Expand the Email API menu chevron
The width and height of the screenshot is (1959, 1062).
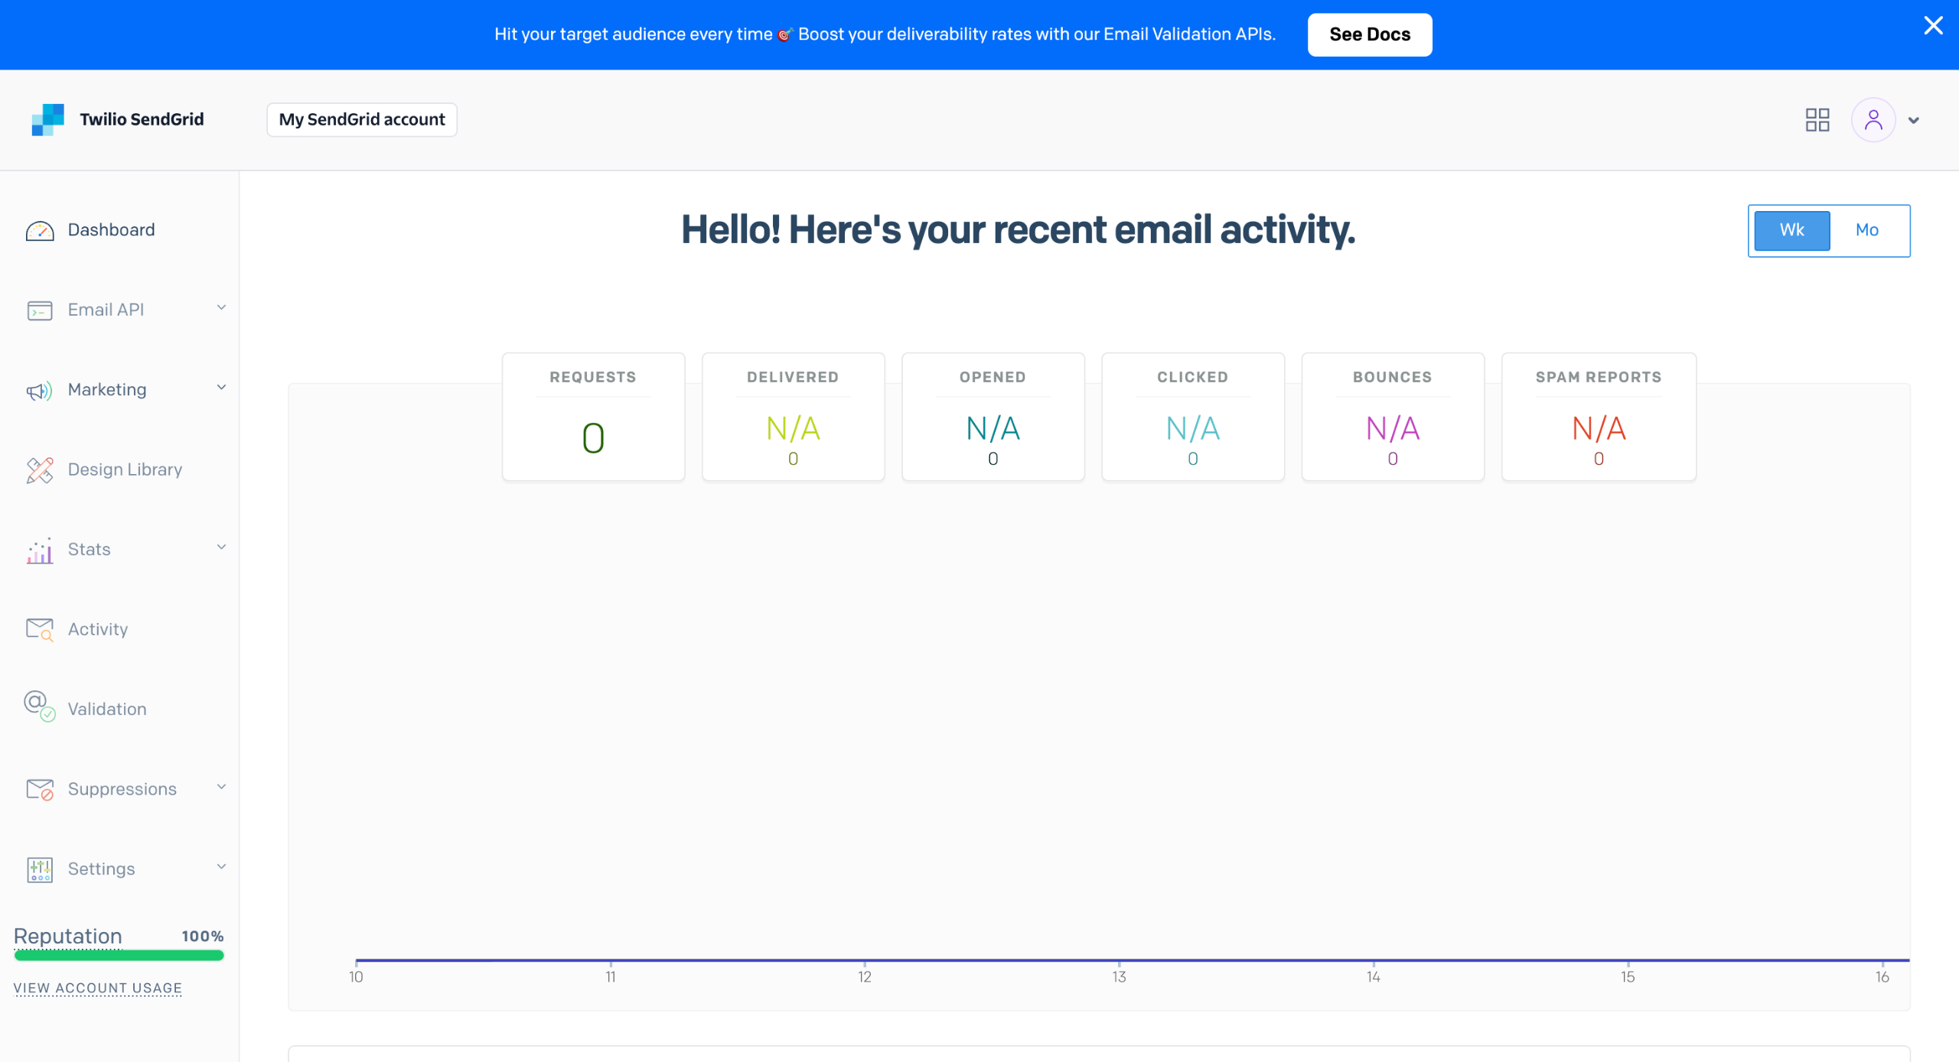221,308
